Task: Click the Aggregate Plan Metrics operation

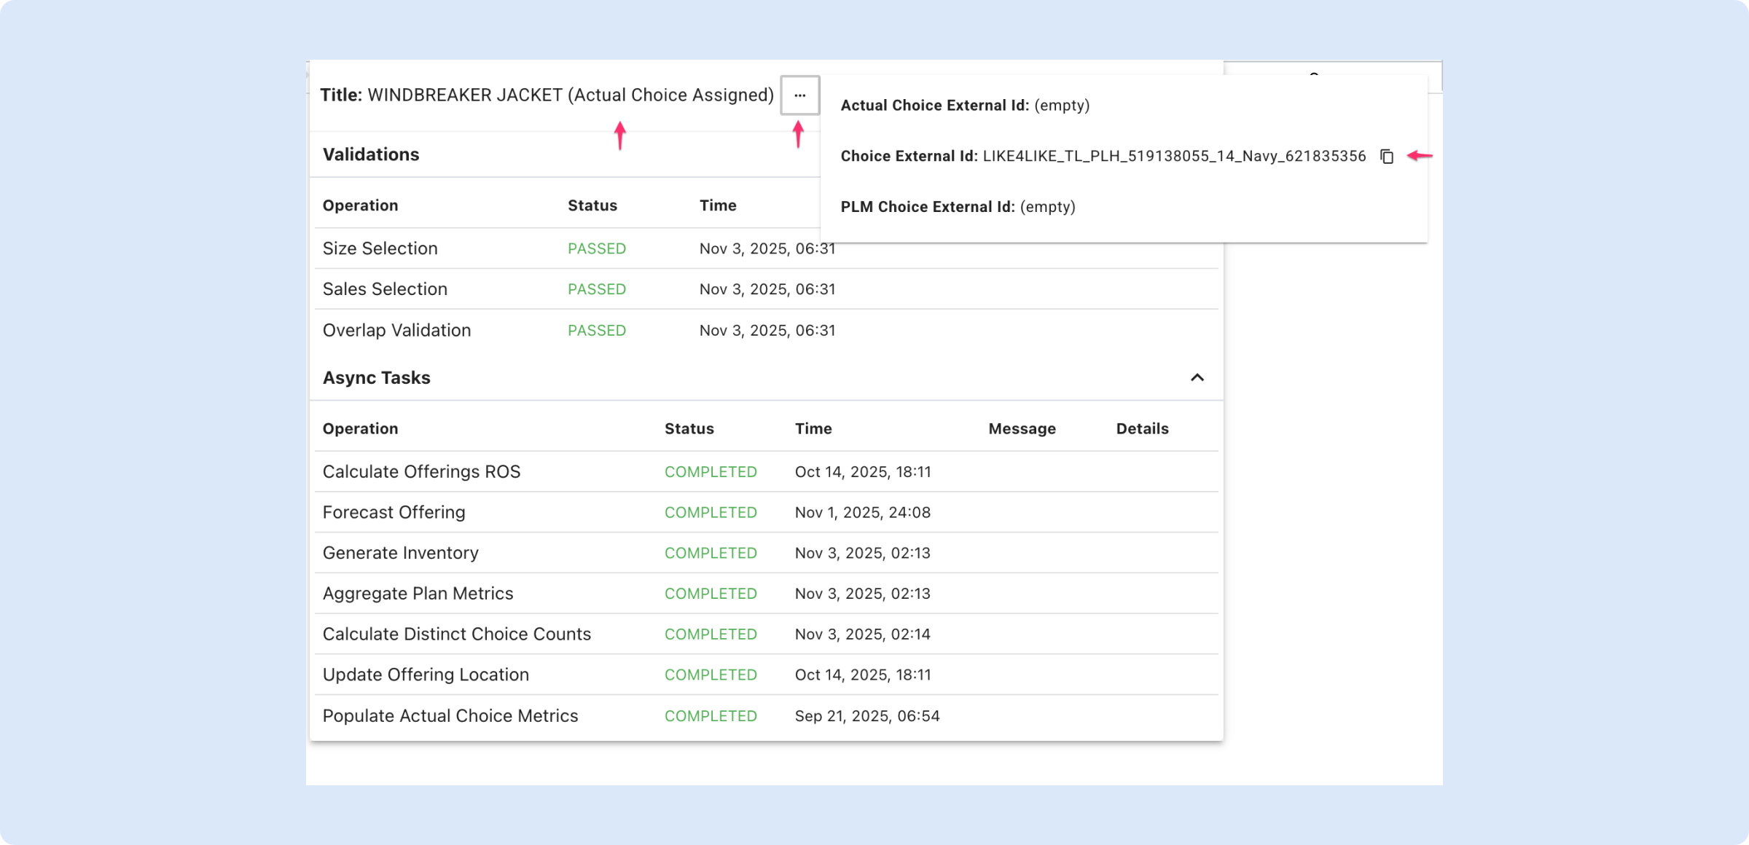Action: point(418,594)
